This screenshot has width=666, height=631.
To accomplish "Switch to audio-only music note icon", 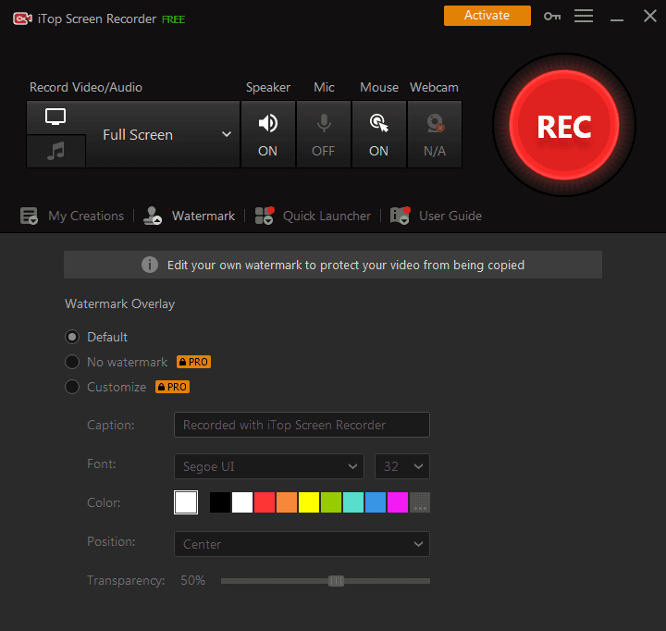I will click(55, 151).
